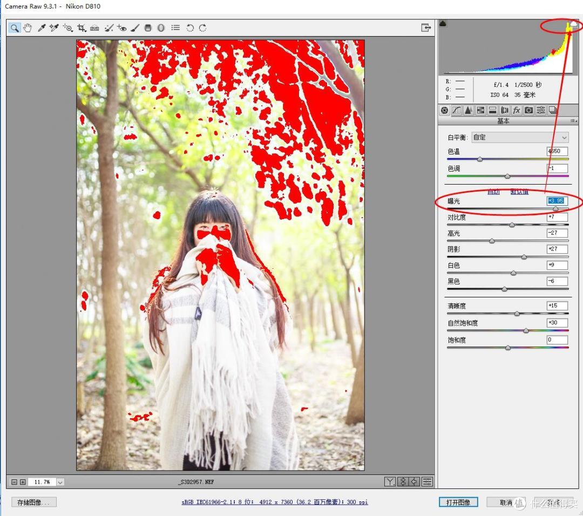Click the Open Image (打开图像) button
Screen dimensions: 583x516
click(x=458, y=503)
